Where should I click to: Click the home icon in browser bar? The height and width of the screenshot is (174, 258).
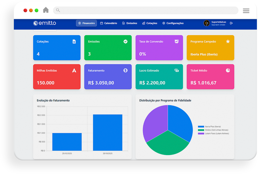[x=46, y=10]
